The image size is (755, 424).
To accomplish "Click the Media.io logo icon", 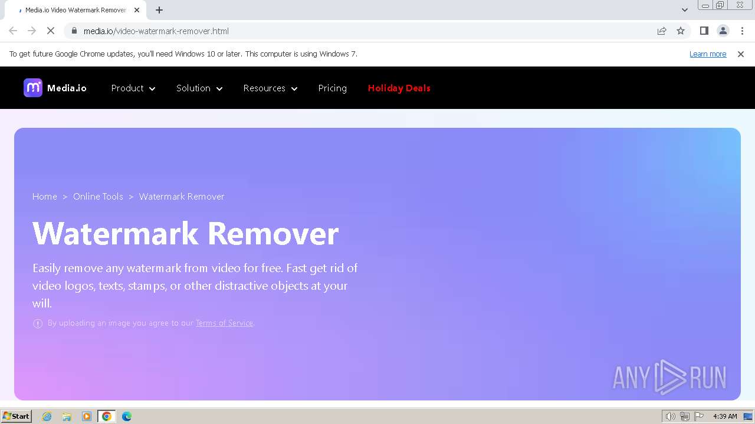I will [x=33, y=88].
